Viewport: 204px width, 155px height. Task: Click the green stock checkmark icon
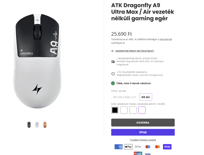point(113,83)
